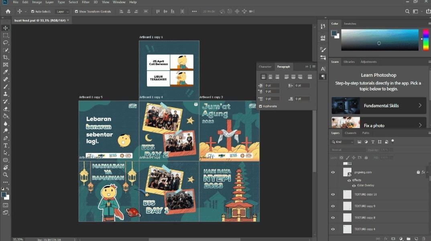Hide the TEXTURE copy 8 layer
This screenshot has height=241, width=431.
(x=333, y=218)
